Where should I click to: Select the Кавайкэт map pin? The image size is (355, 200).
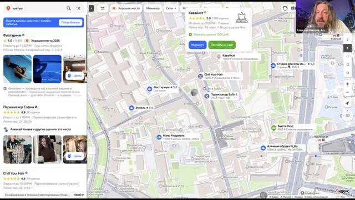click(x=219, y=57)
